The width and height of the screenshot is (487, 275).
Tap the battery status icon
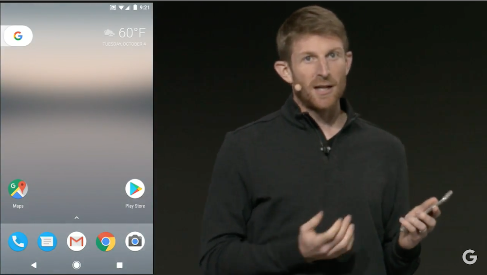(135, 7)
